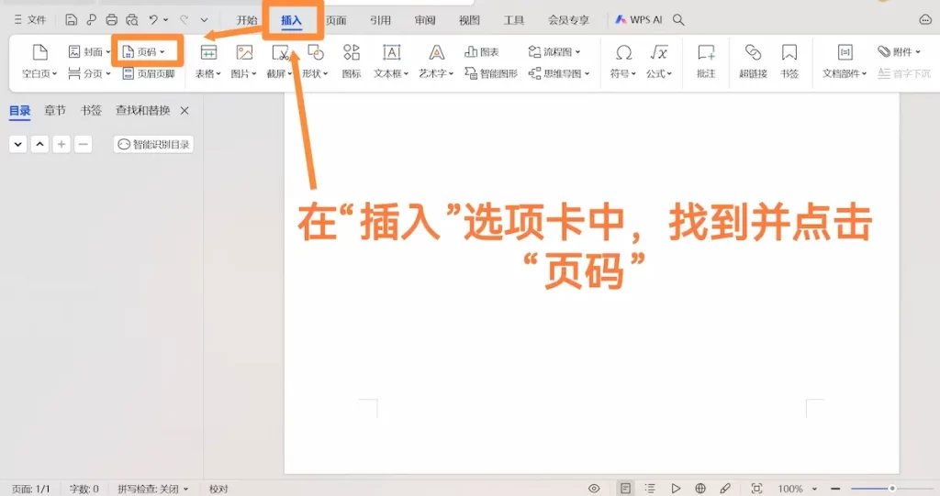Click the 页面: 1/1 status indicator
The width and height of the screenshot is (940, 496).
pos(30,489)
